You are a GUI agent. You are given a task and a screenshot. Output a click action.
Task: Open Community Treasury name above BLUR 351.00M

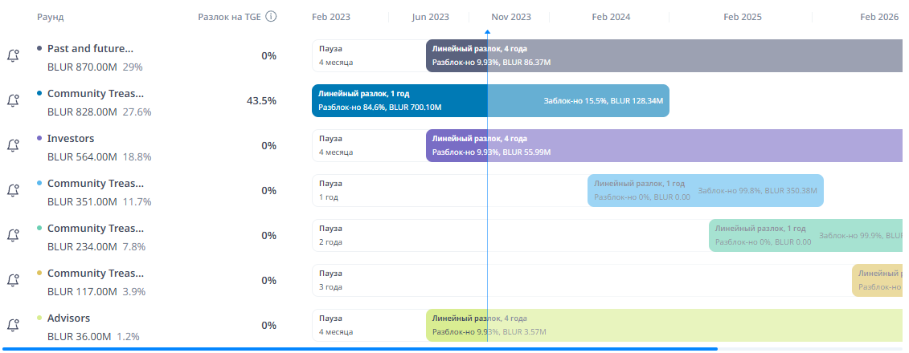[x=96, y=183]
